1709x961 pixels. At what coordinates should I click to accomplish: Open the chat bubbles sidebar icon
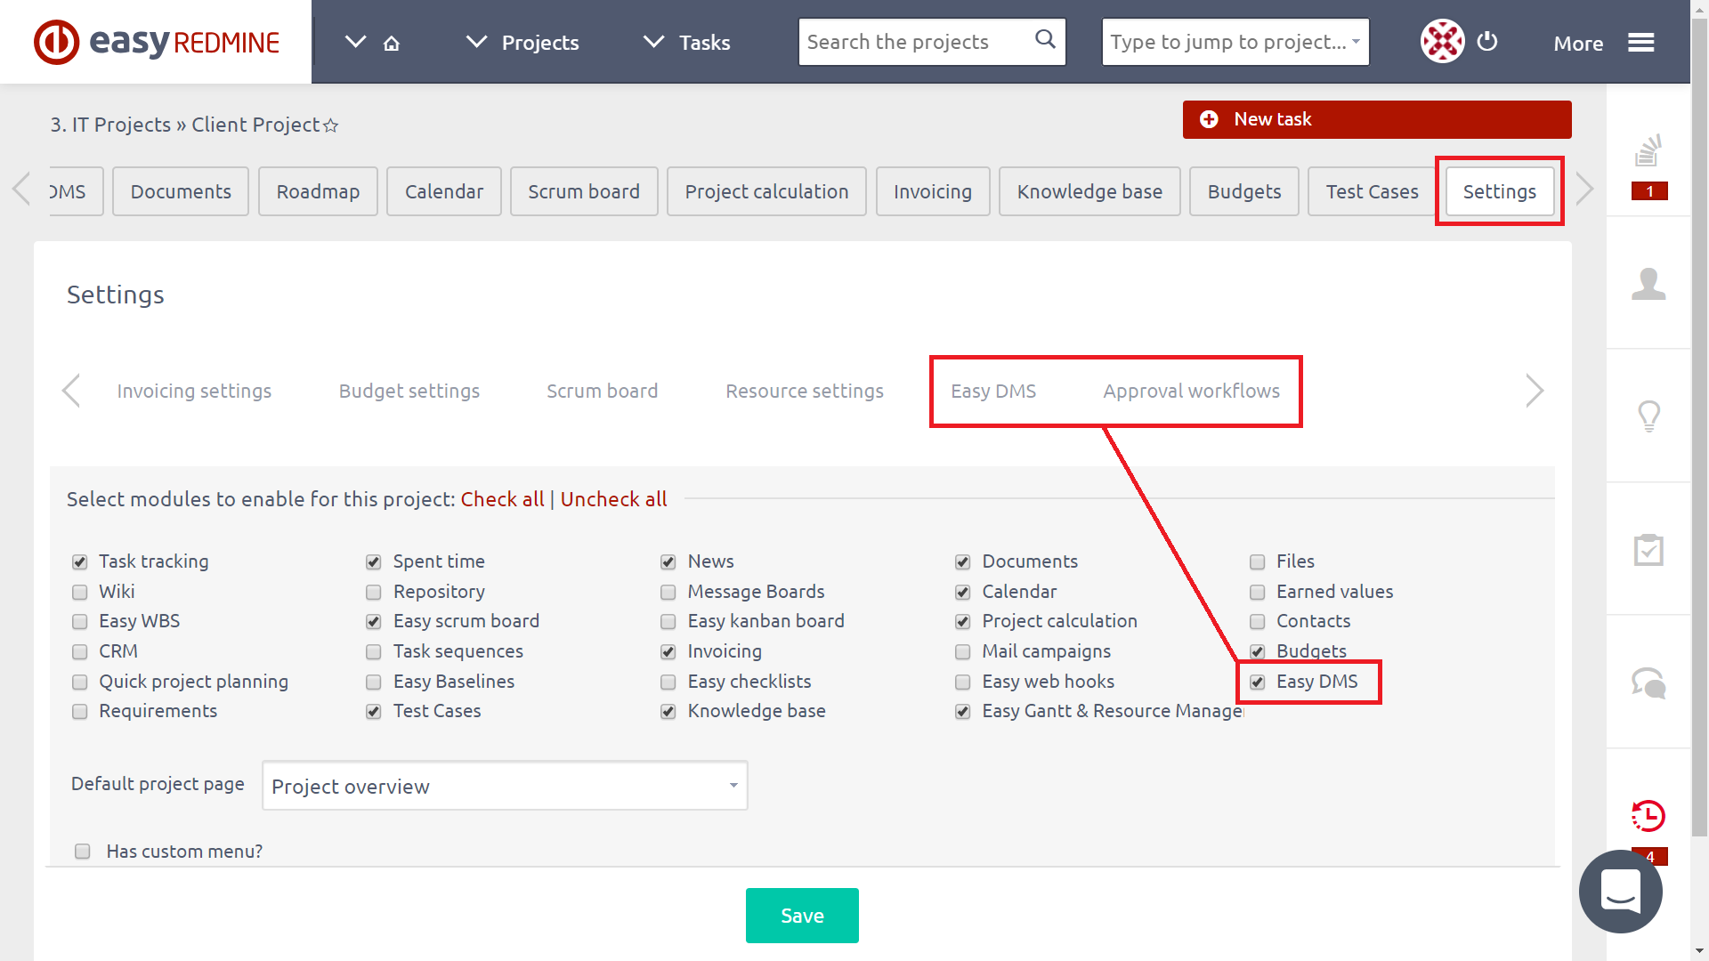point(1648,682)
